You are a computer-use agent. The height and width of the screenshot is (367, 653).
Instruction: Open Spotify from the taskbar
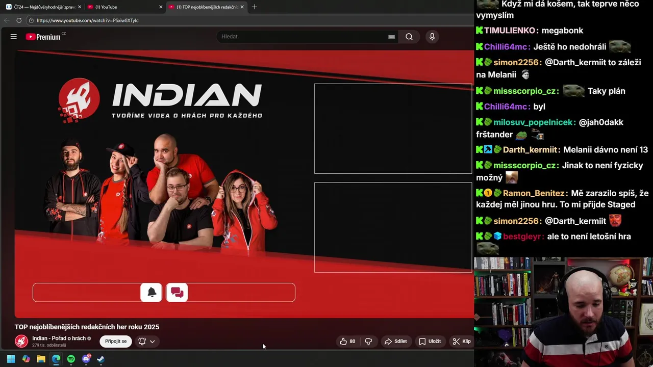point(71,359)
